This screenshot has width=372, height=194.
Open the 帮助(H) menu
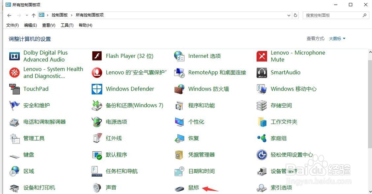tap(86, 25)
